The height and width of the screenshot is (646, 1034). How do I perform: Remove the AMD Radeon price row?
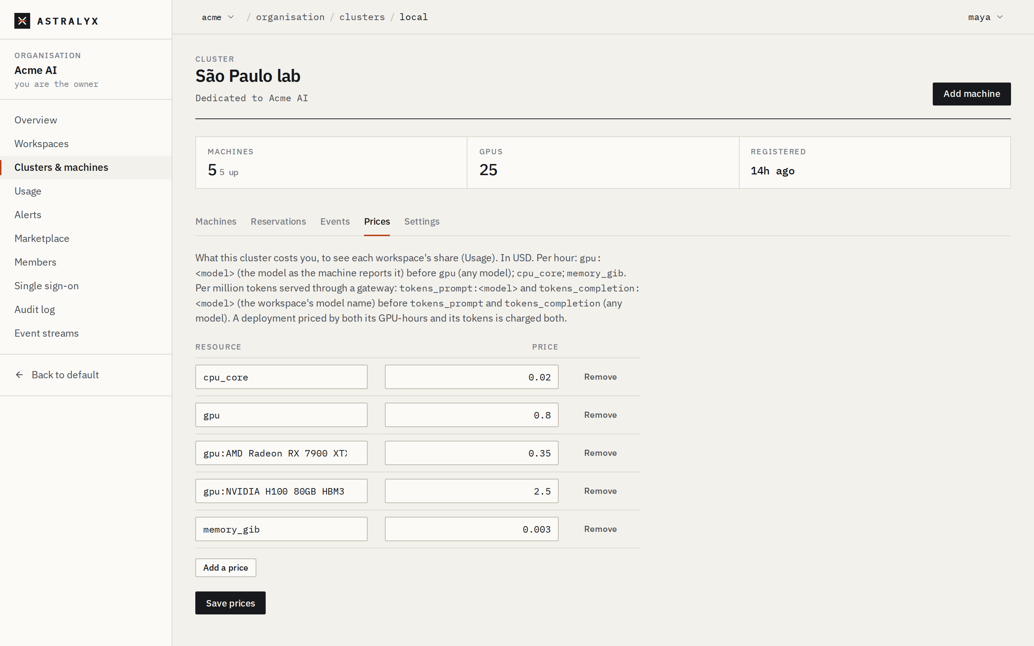coord(600,453)
